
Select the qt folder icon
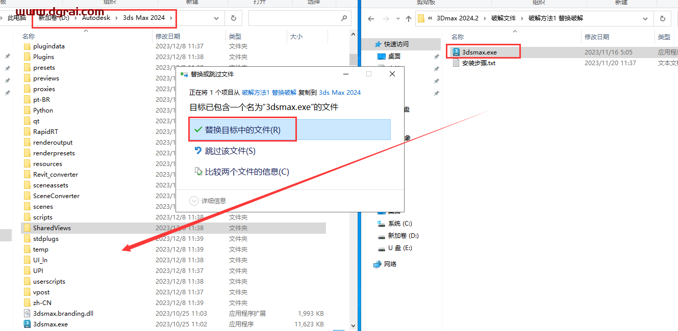28,121
